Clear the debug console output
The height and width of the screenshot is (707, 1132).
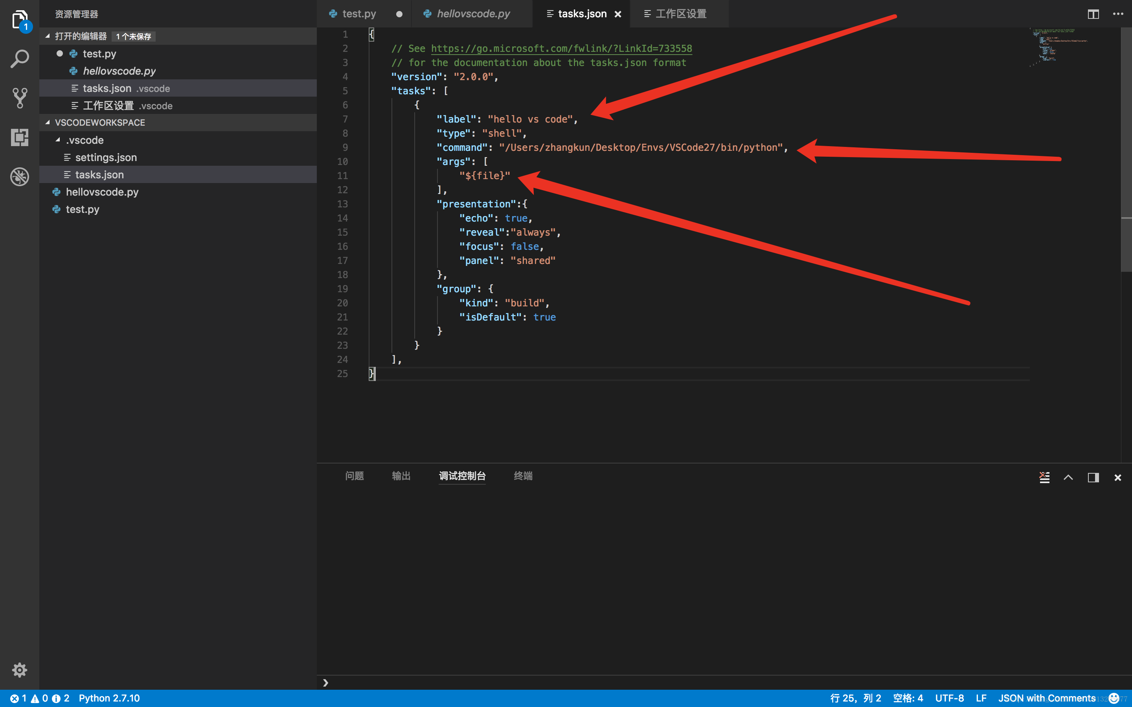pos(1044,477)
